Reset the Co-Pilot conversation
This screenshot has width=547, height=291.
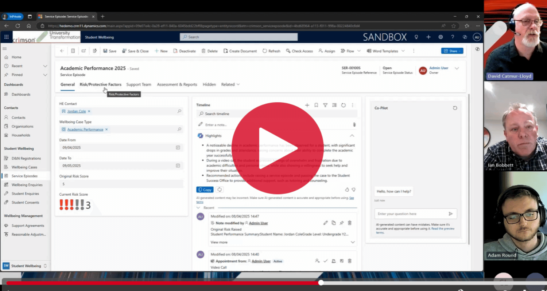click(455, 108)
